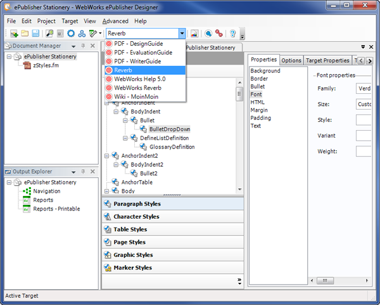
Task: Open the File menu
Action: coord(11,21)
